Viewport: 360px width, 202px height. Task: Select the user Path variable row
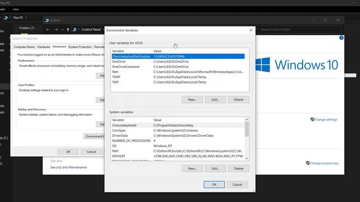[178, 72]
